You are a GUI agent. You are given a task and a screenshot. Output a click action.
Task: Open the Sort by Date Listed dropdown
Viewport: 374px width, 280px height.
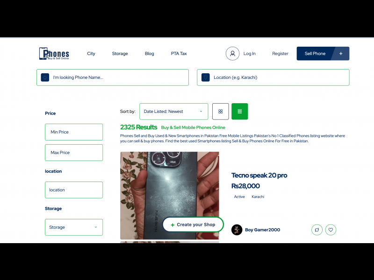point(173,112)
